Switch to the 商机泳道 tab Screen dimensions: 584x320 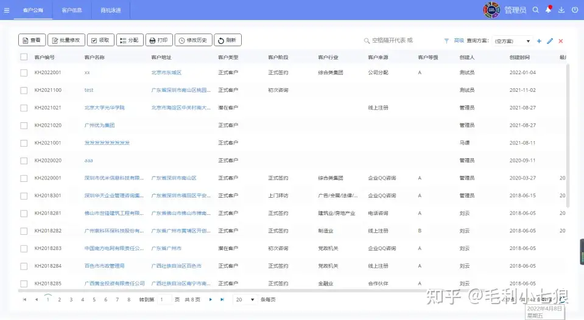click(111, 10)
